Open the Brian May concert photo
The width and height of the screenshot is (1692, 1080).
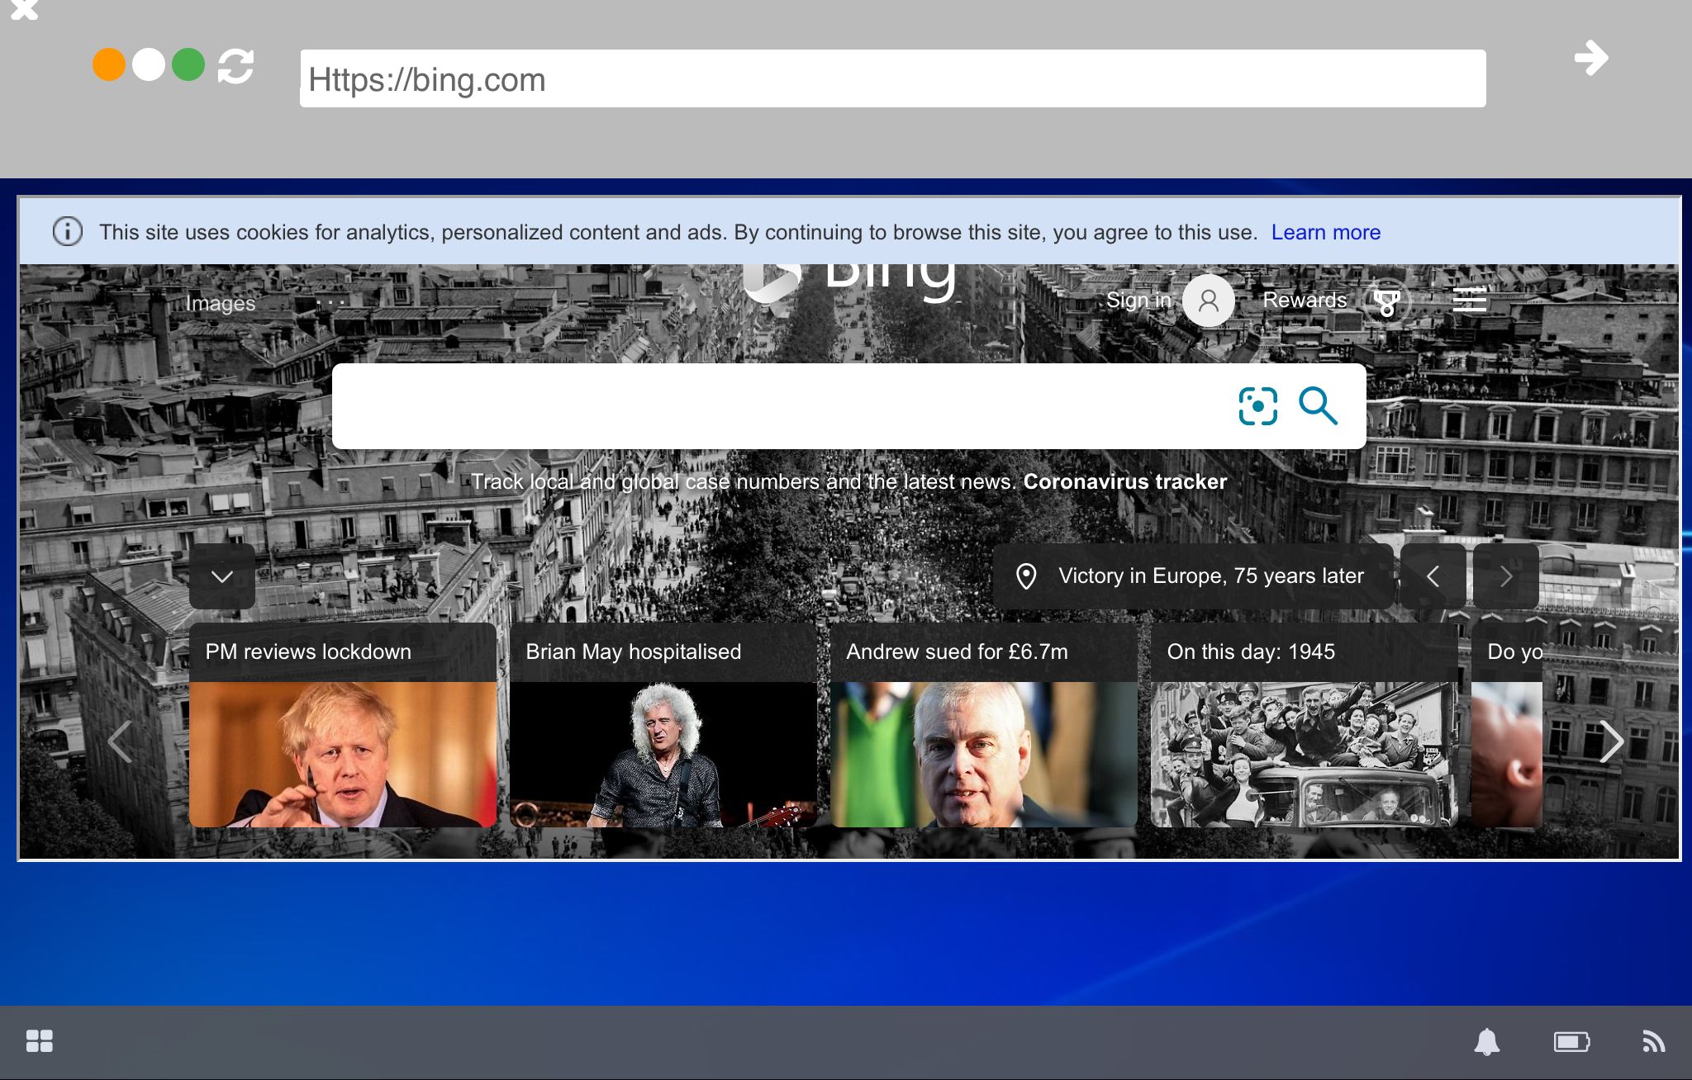(663, 755)
